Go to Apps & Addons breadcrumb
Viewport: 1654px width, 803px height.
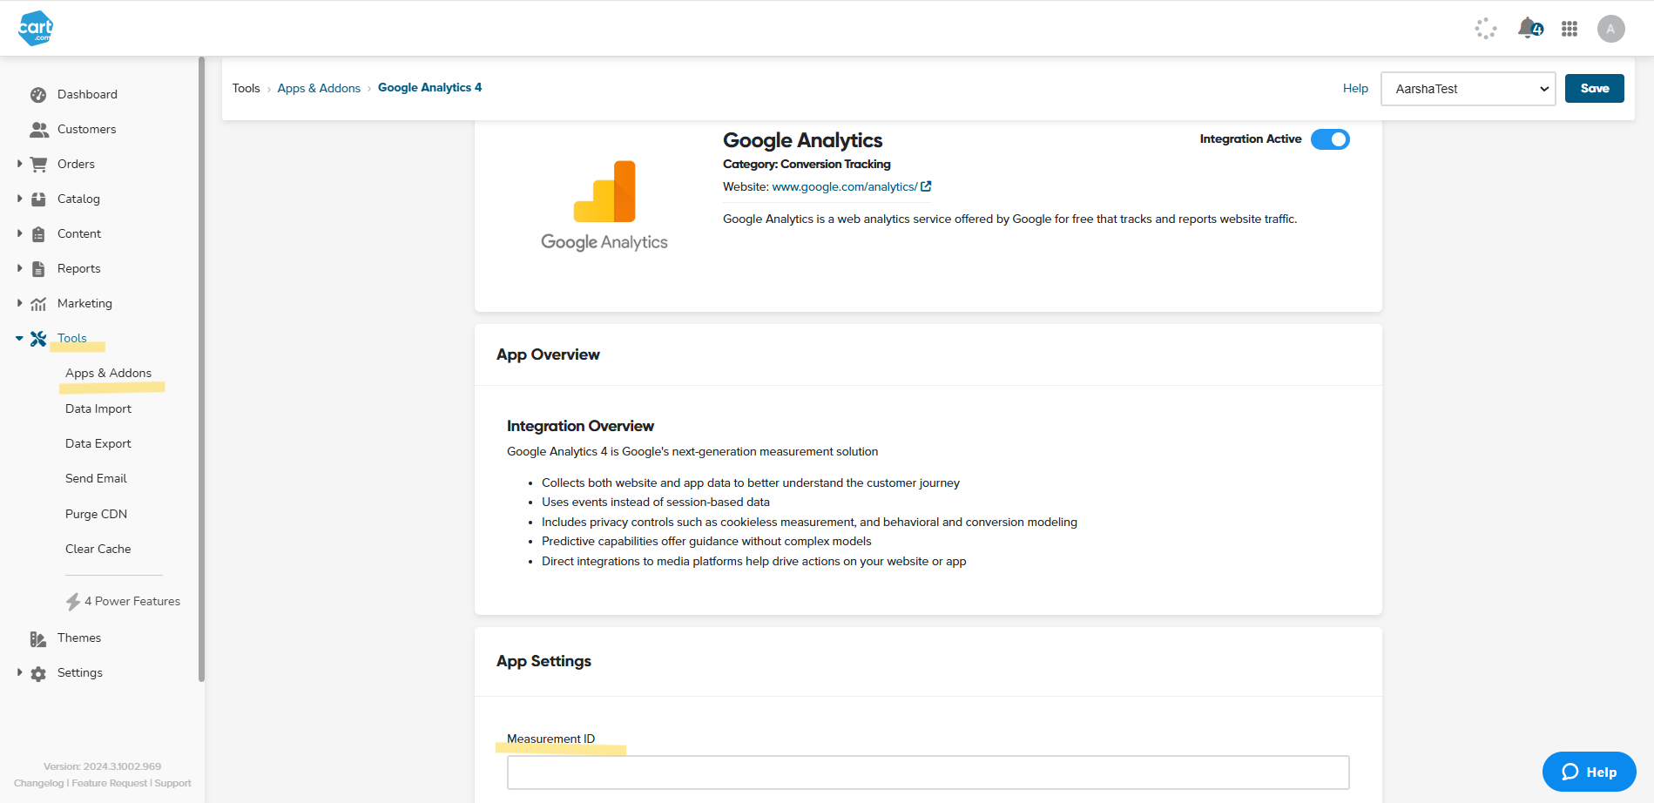[319, 88]
